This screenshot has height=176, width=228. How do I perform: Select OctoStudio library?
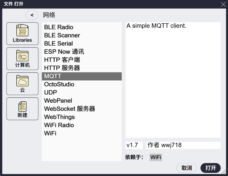[x=82, y=84]
